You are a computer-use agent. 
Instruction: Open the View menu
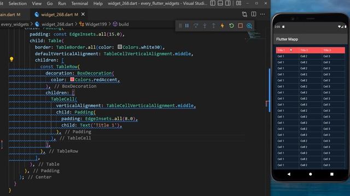tap(37, 4)
